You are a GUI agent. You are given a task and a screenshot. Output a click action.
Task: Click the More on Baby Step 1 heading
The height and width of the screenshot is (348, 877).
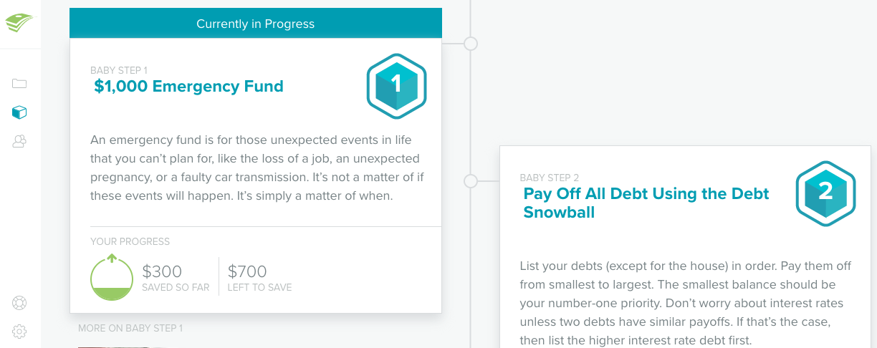[x=130, y=329]
